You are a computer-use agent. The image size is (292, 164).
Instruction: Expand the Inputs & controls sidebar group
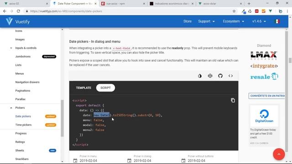[11, 48]
